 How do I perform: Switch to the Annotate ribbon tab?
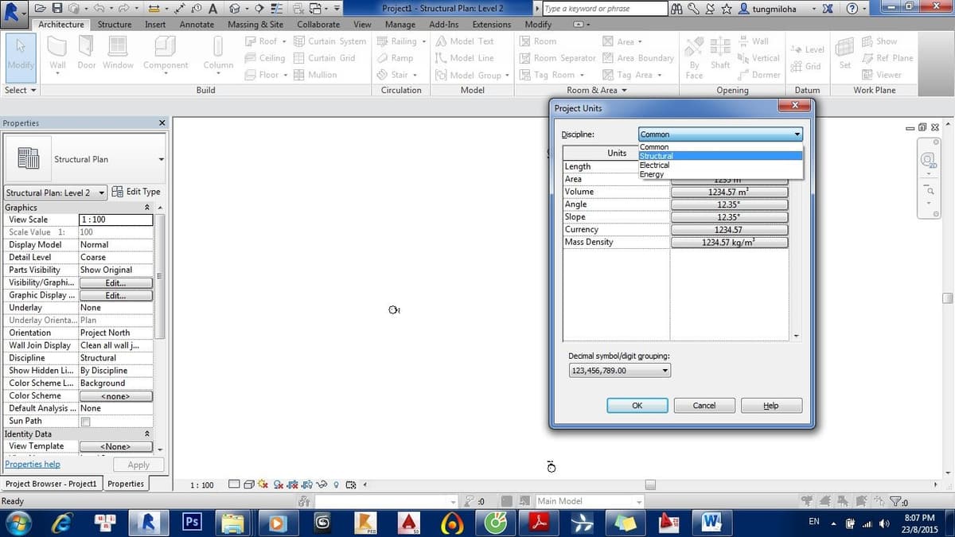[197, 25]
